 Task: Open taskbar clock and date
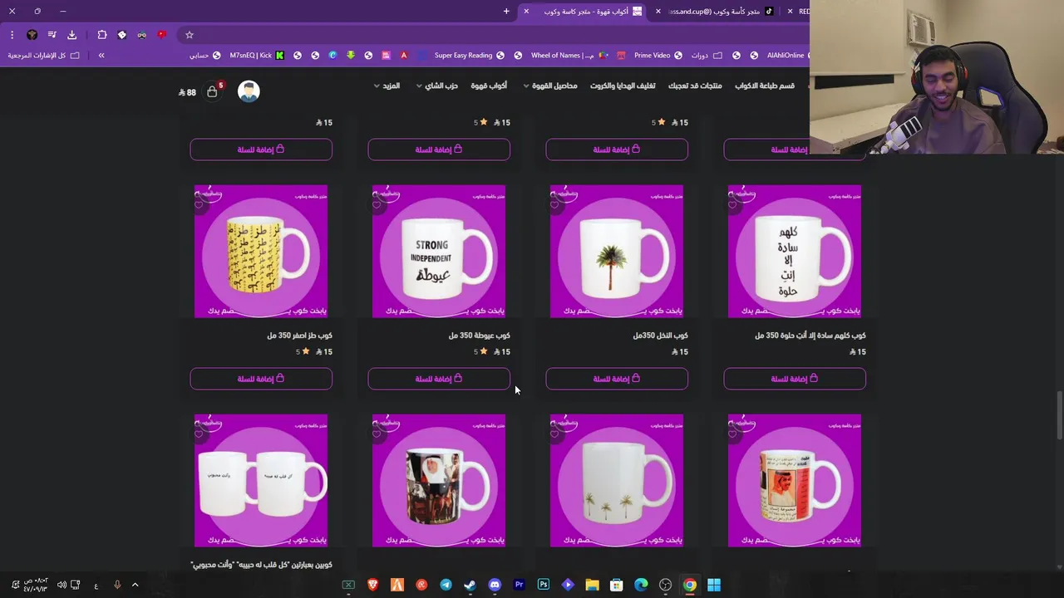(35, 585)
